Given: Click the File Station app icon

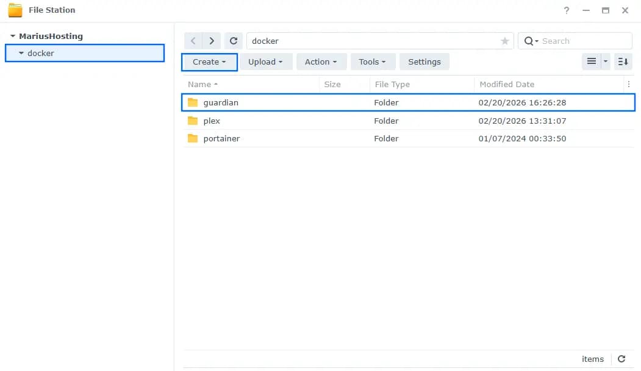Looking at the screenshot, I should coord(13,10).
